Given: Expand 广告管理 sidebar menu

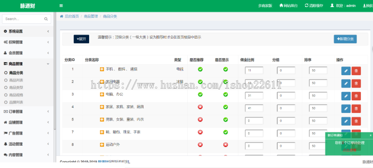Looking at the screenshot, I should coord(27,133).
